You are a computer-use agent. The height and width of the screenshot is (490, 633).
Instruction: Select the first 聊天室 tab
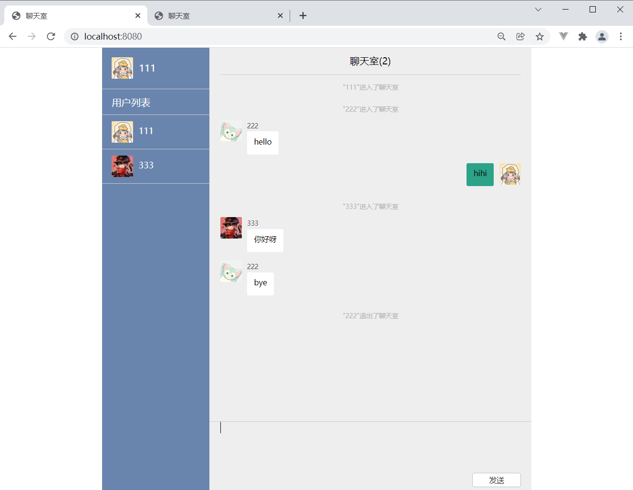pyautogui.click(x=76, y=16)
